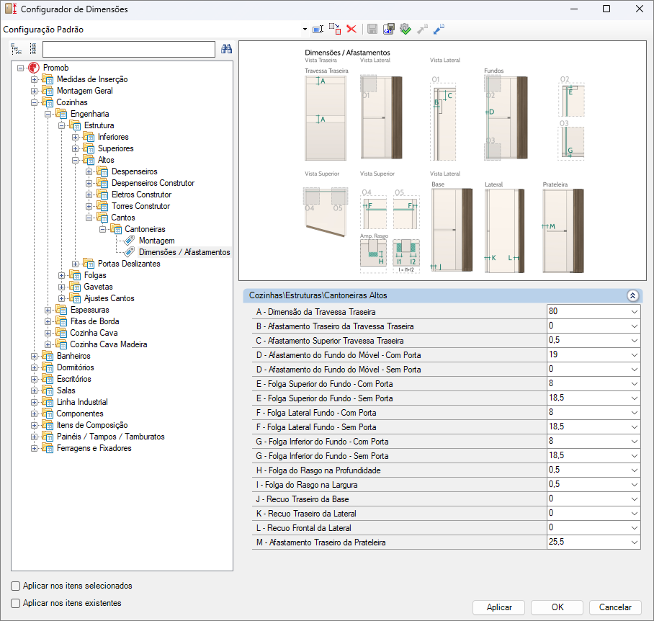654x621 pixels.
Task: Click the gear with green checkmark icon
Action: point(406,29)
